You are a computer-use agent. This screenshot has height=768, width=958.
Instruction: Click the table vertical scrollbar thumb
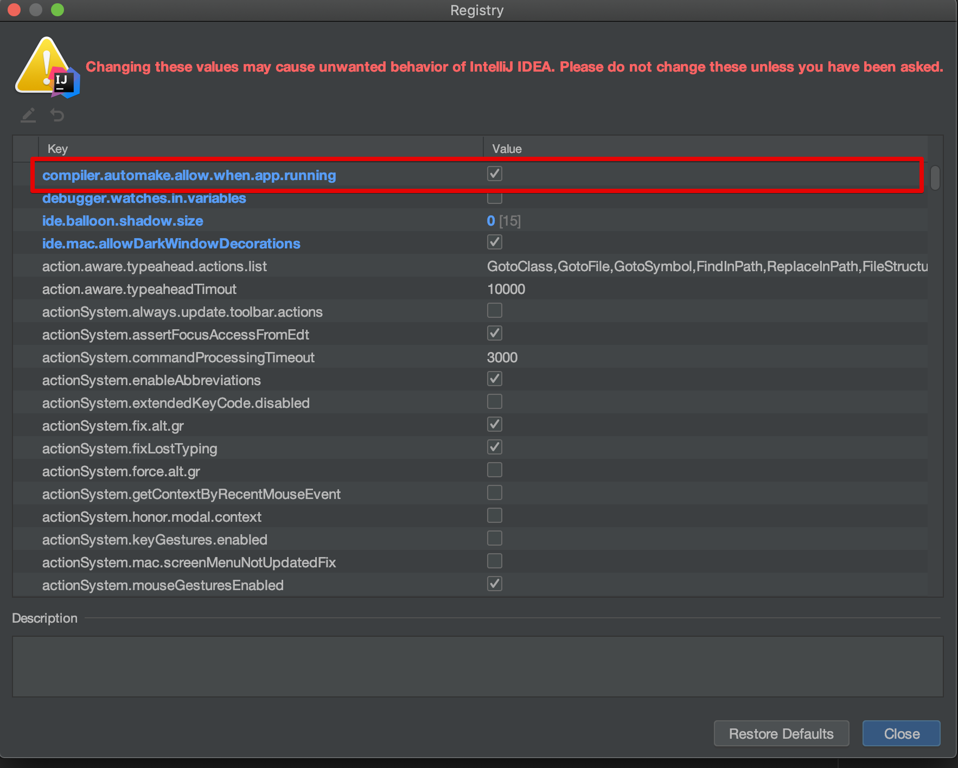point(935,178)
